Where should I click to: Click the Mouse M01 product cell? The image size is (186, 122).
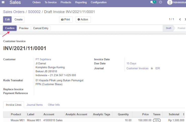[18, 120]
